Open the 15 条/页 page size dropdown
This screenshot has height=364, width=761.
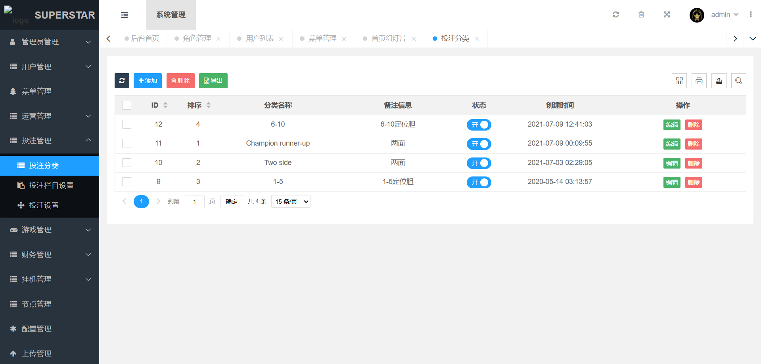pos(291,202)
